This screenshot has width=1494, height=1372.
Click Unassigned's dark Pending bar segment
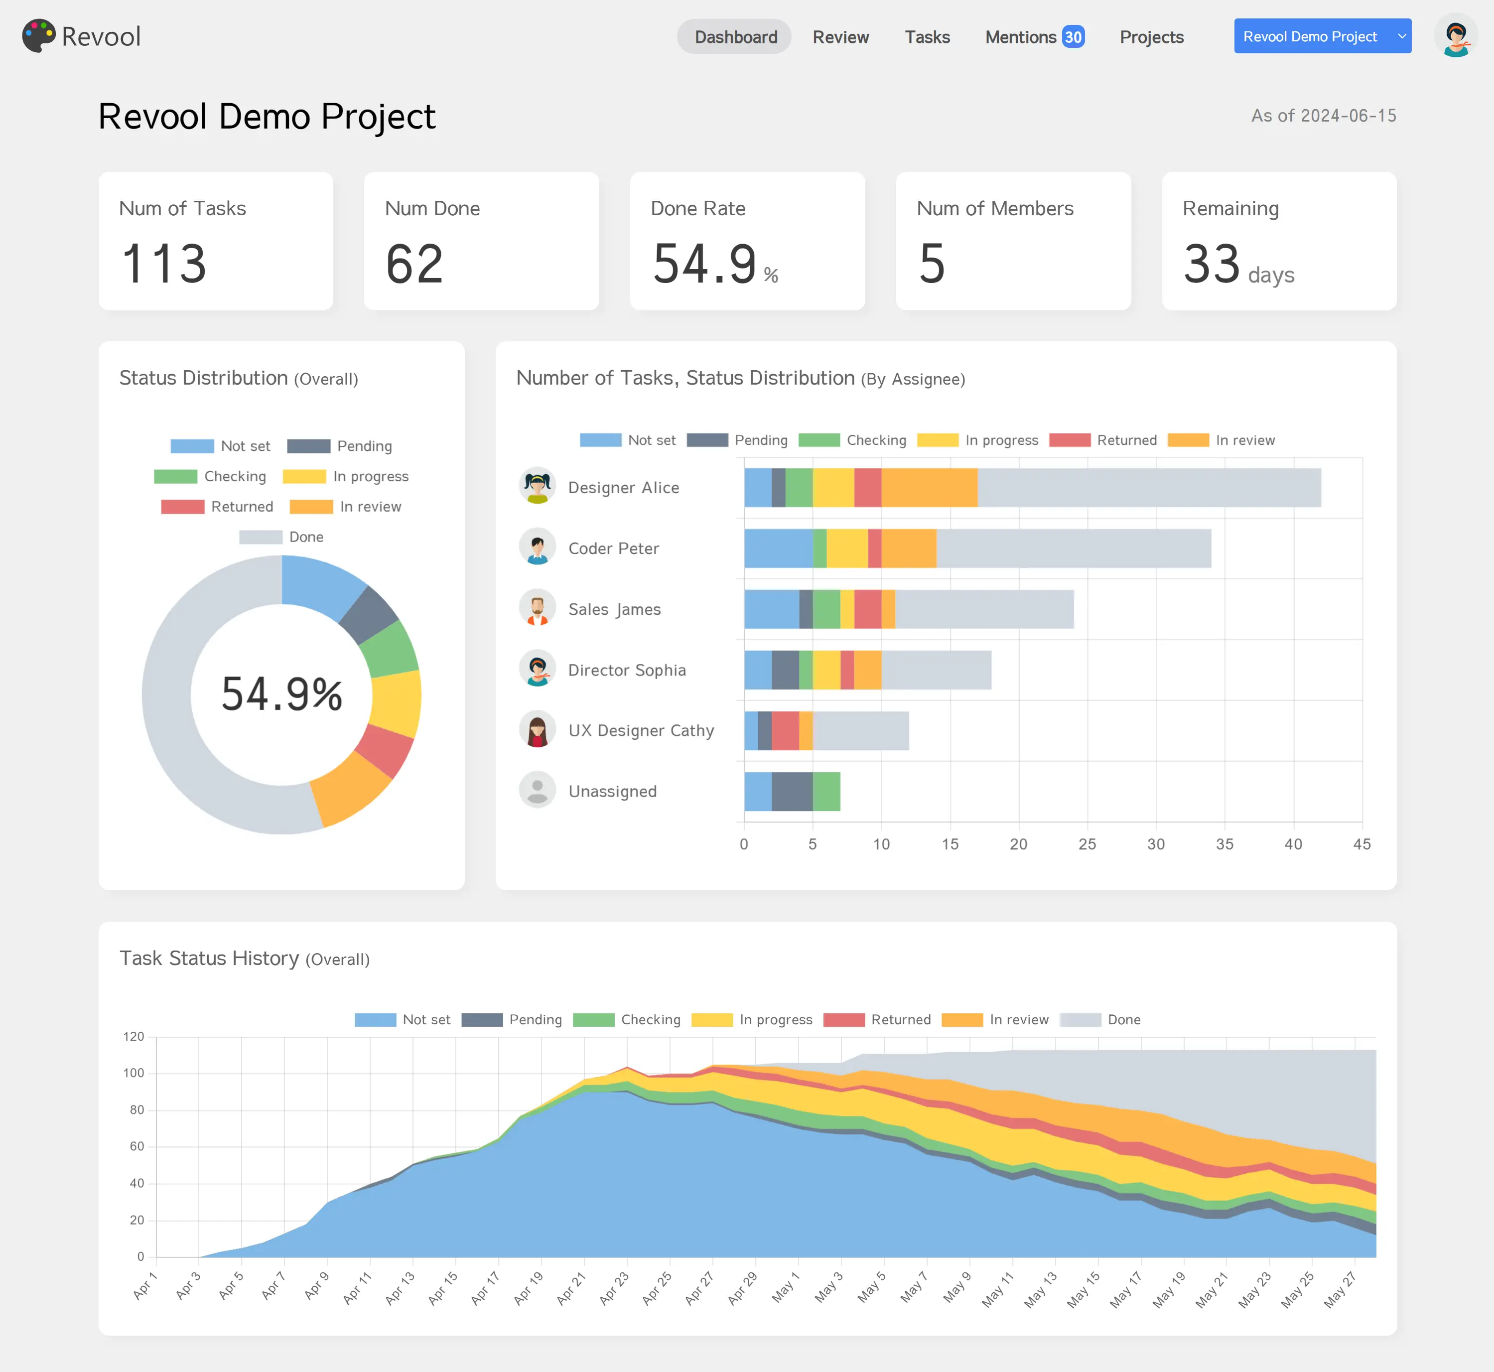pyautogui.click(x=792, y=792)
